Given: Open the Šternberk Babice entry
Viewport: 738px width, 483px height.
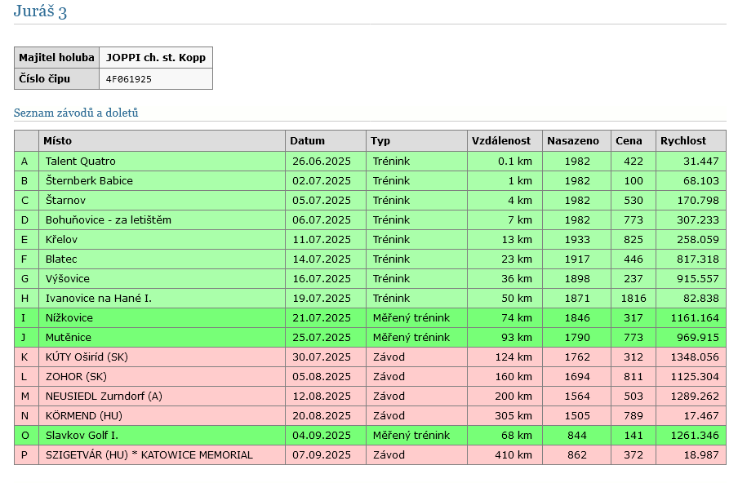Looking at the screenshot, I should pyautogui.click(x=89, y=181).
